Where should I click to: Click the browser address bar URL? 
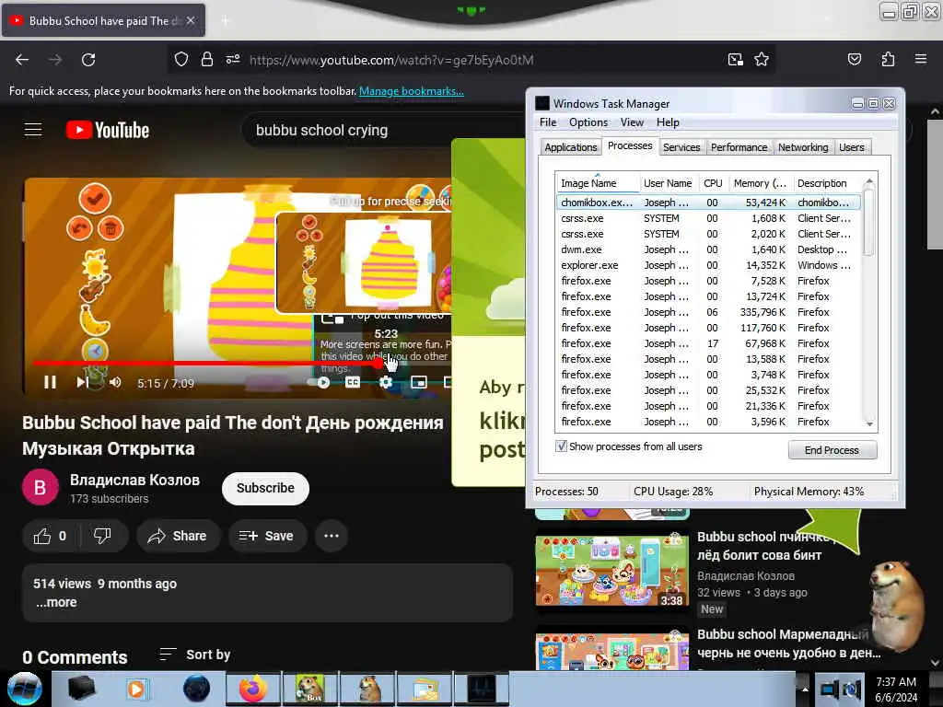391,60
